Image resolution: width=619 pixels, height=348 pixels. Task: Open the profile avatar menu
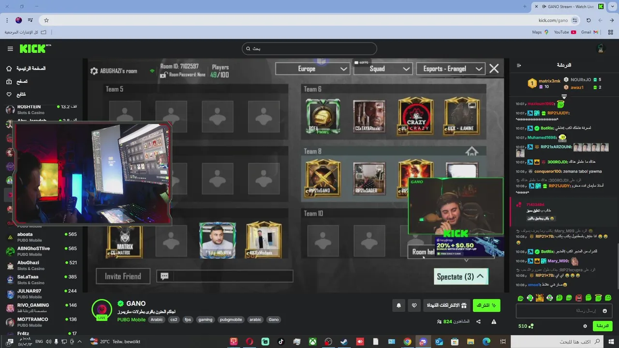point(601,48)
